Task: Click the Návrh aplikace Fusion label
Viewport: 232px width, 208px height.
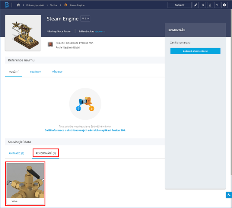Action: [59, 31]
